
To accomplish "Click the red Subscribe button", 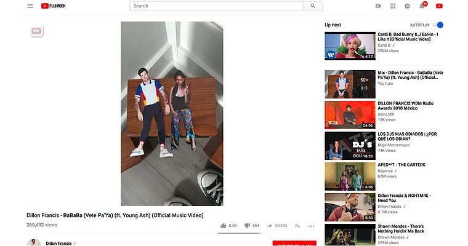I will point(294,244).
